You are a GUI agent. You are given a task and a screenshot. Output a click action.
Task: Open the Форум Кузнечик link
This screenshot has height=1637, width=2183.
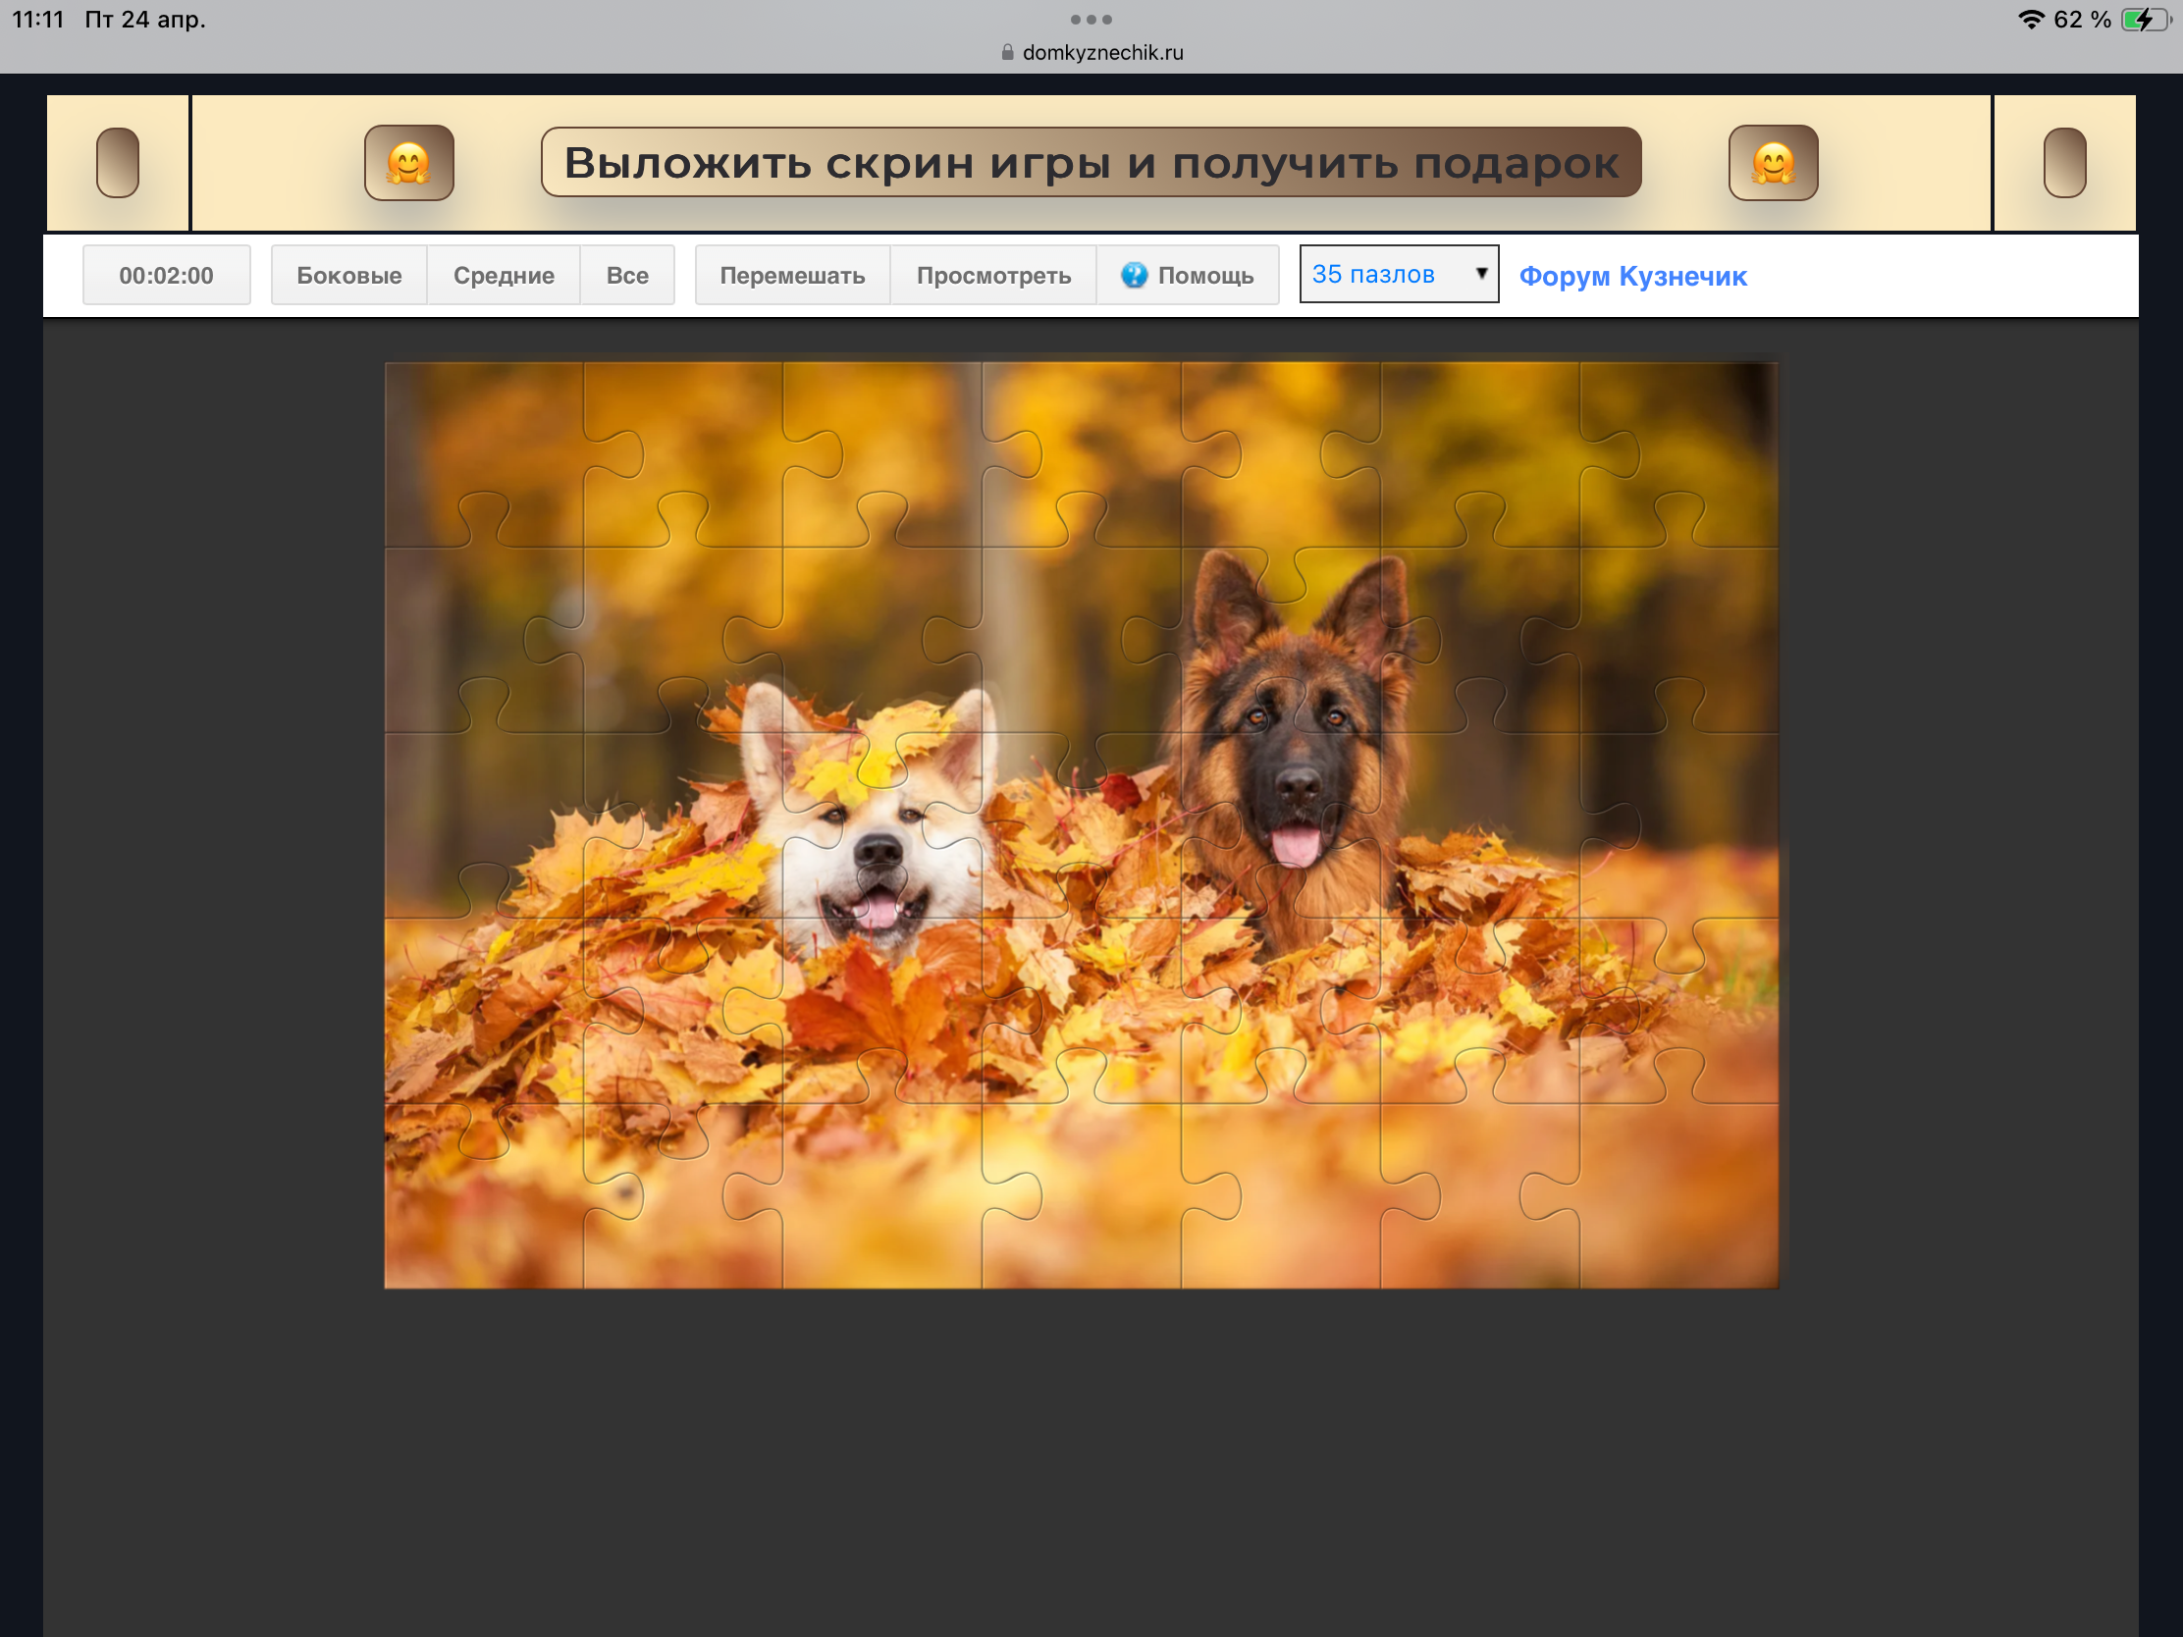tap(1632, 277)
